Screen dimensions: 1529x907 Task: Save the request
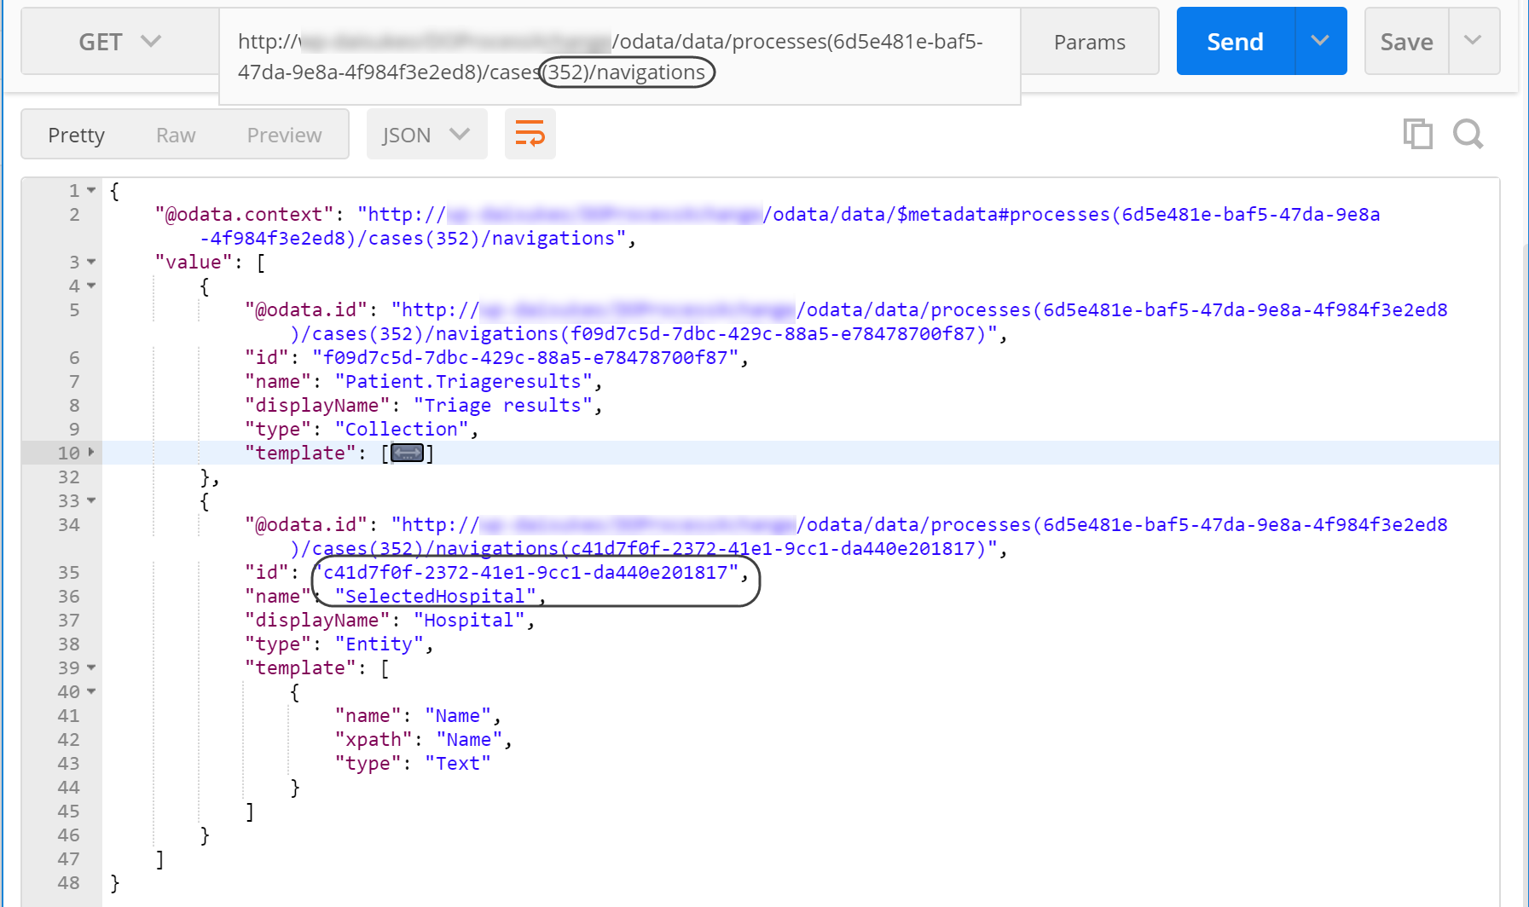pos(1407,42)
